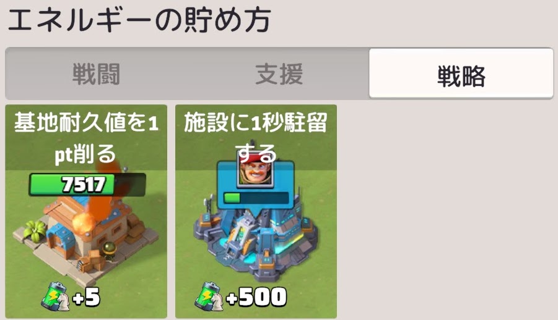
Task: Click the blue speech bubble over facility
Action: tap(256, 187)
